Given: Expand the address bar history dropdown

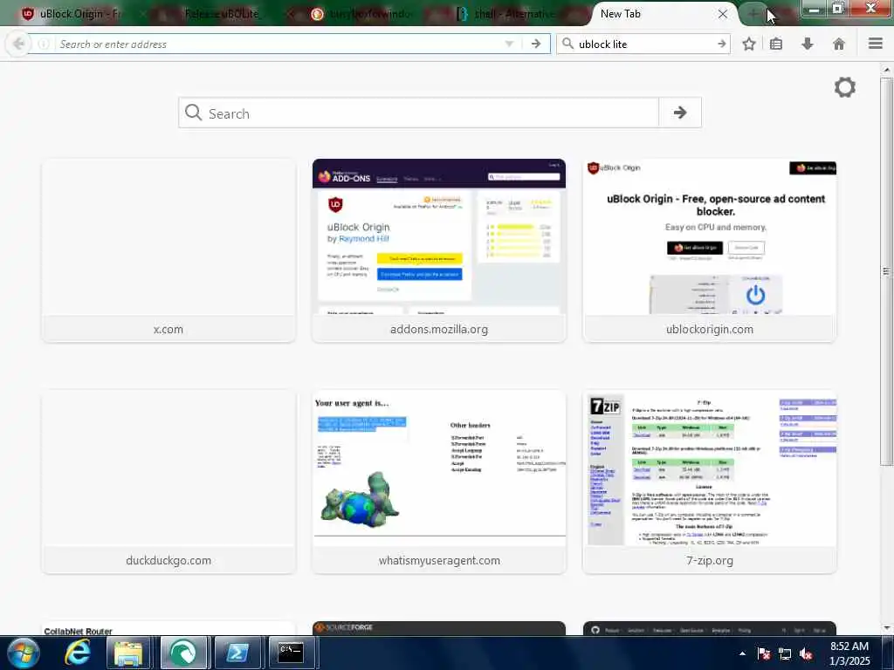Looking at the screenshot, I should (x=509, y=44).
